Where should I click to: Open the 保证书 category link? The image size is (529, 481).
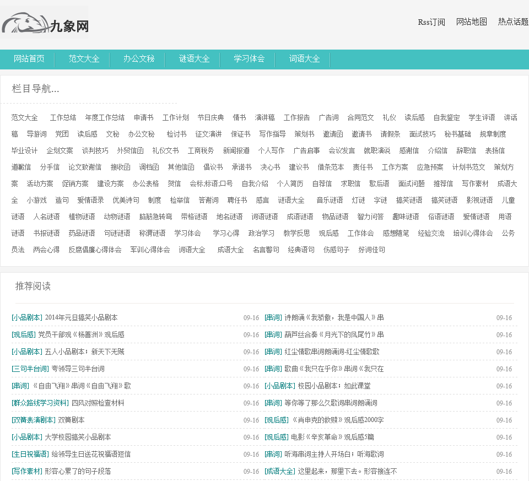pos(241,134)
